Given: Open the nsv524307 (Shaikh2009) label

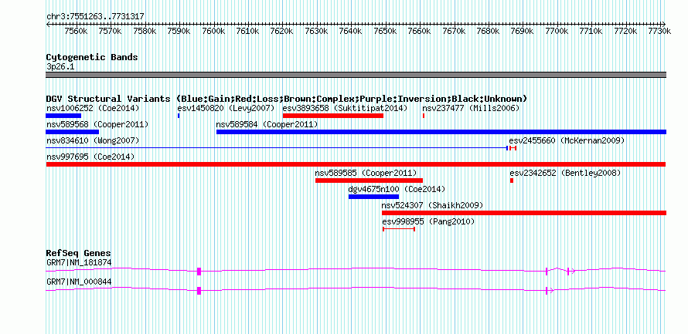Looking at the screenshot, I should pos(432,205).
